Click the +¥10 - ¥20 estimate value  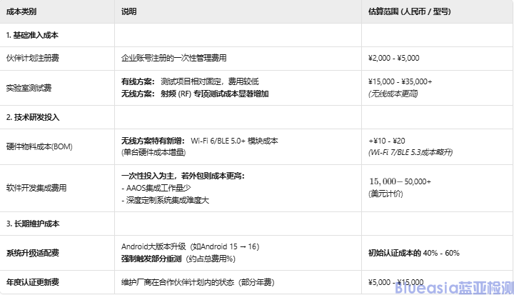(x=386, y=141)
